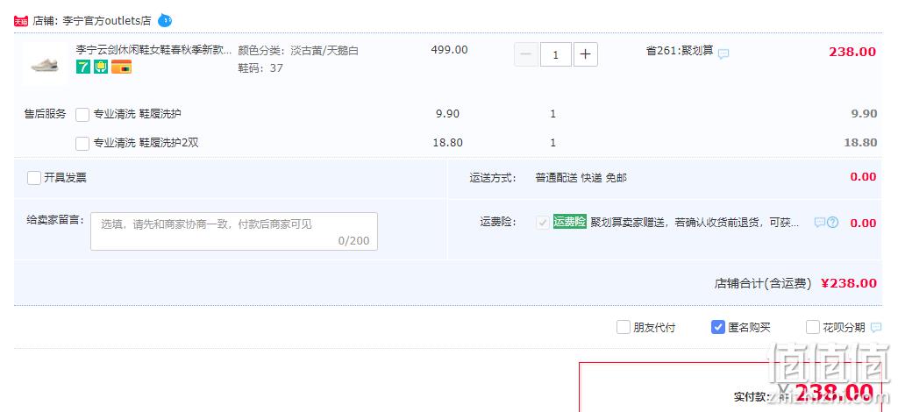The height and width of the screenshot is (412, 898).
Task: Decrease quantity with the minus button
Action: point(526,54)
